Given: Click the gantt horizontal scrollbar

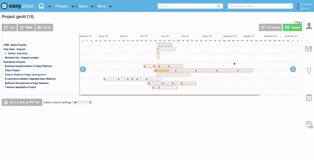Looking at the screenshot, I should coord(170,95).
